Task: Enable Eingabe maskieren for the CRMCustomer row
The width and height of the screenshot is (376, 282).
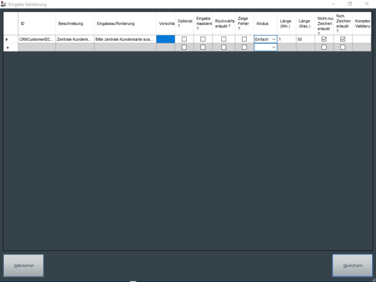Action: [x=203, y=39]
